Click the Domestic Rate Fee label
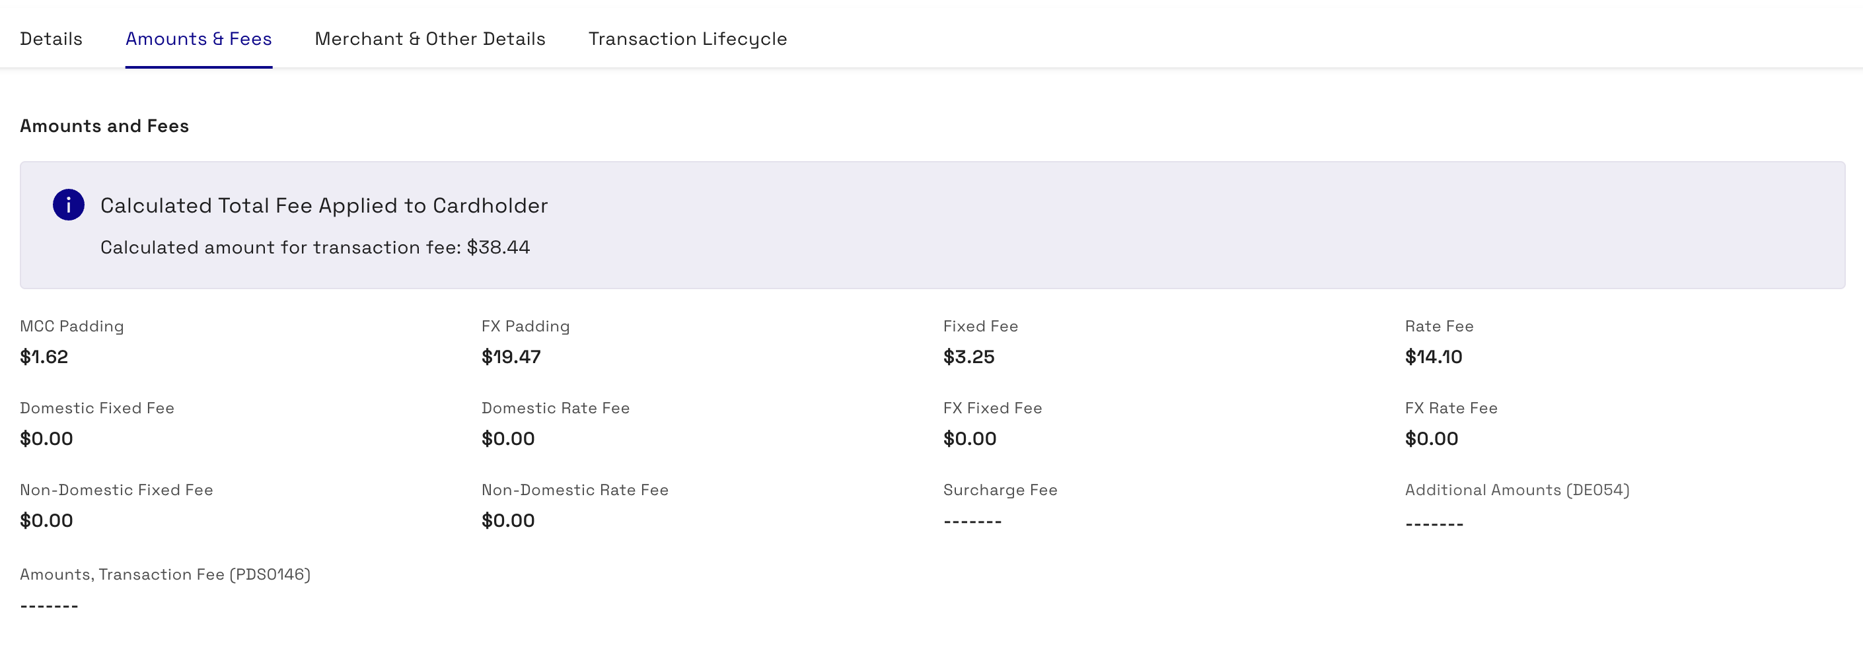 [x=555, y=408]
